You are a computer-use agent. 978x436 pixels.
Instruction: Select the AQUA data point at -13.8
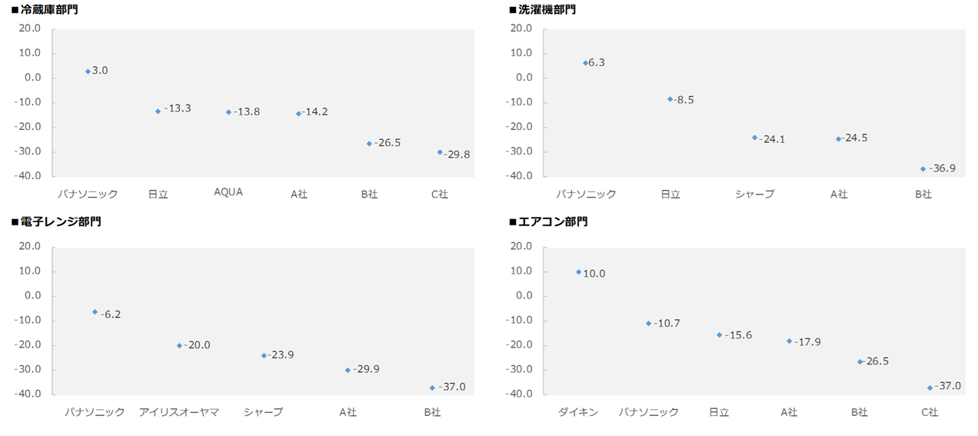tap(228, 112)
